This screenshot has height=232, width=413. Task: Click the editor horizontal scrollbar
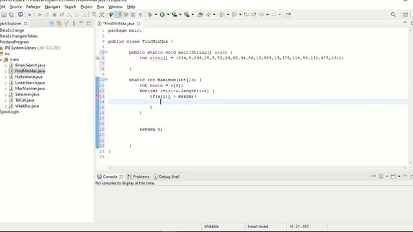click(257, 168)
